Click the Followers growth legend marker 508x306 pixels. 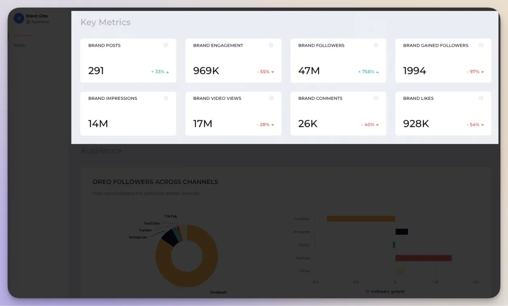pos(367,291)
